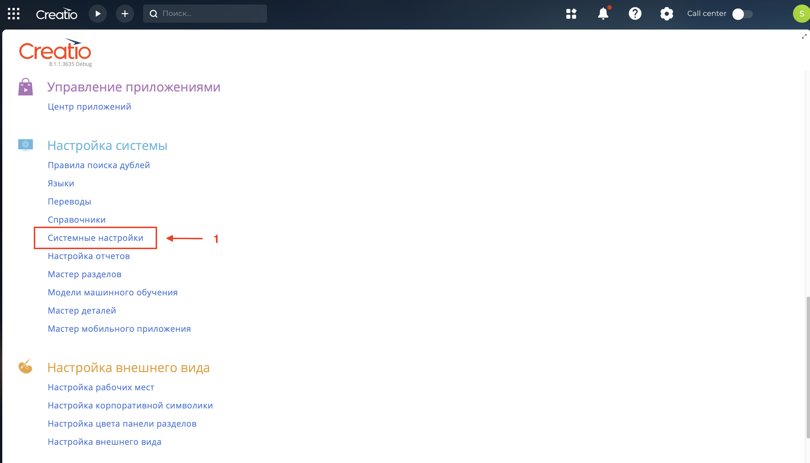Open the notifications bell
Screen dimensions: 810x463
tap(603, 14)
